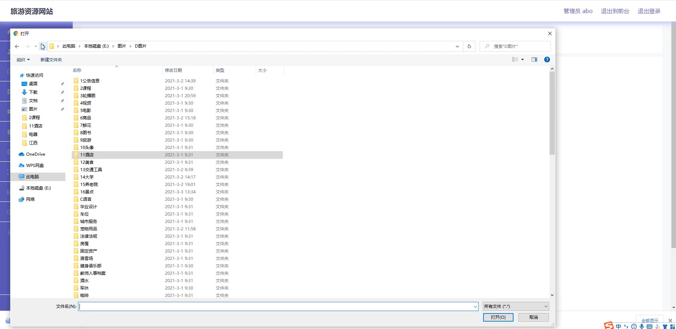676x329 pixels.
Task: Select the 16景点 folder icon
Action: pyautogui.click(x=76, y=192)
